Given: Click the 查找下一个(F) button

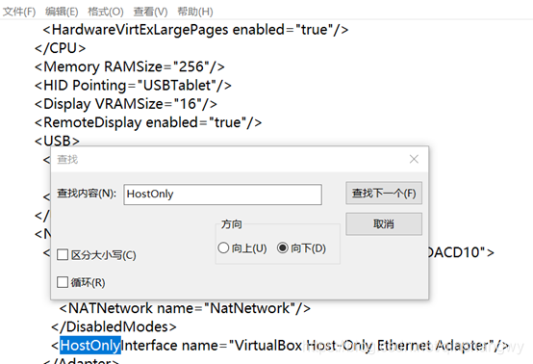Looking at the screenshot, I should tap(384, 194).
